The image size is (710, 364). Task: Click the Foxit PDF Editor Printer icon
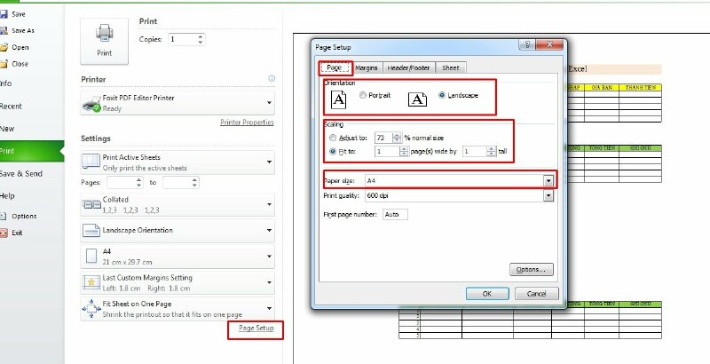pyautogui.click(x=91, y=104)
